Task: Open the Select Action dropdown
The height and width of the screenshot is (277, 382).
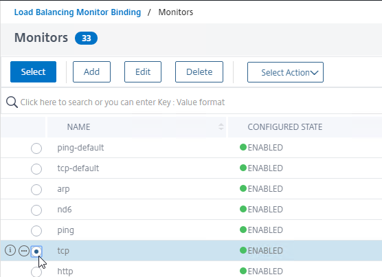Action: [x=285, y=72]
